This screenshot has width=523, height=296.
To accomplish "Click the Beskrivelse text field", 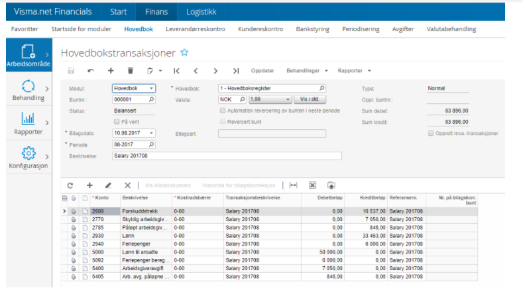I will pyautogui.click(x=227, y=156).
